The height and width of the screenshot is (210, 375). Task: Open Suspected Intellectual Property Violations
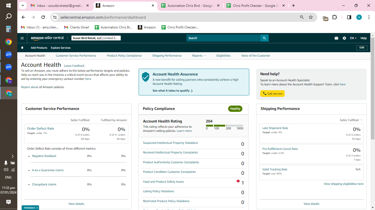pos(170,143)
